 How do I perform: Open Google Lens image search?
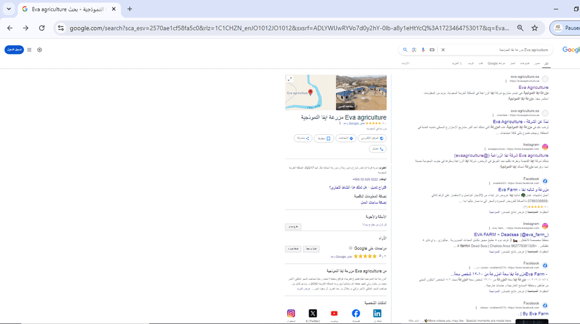(x=414, y=49)
